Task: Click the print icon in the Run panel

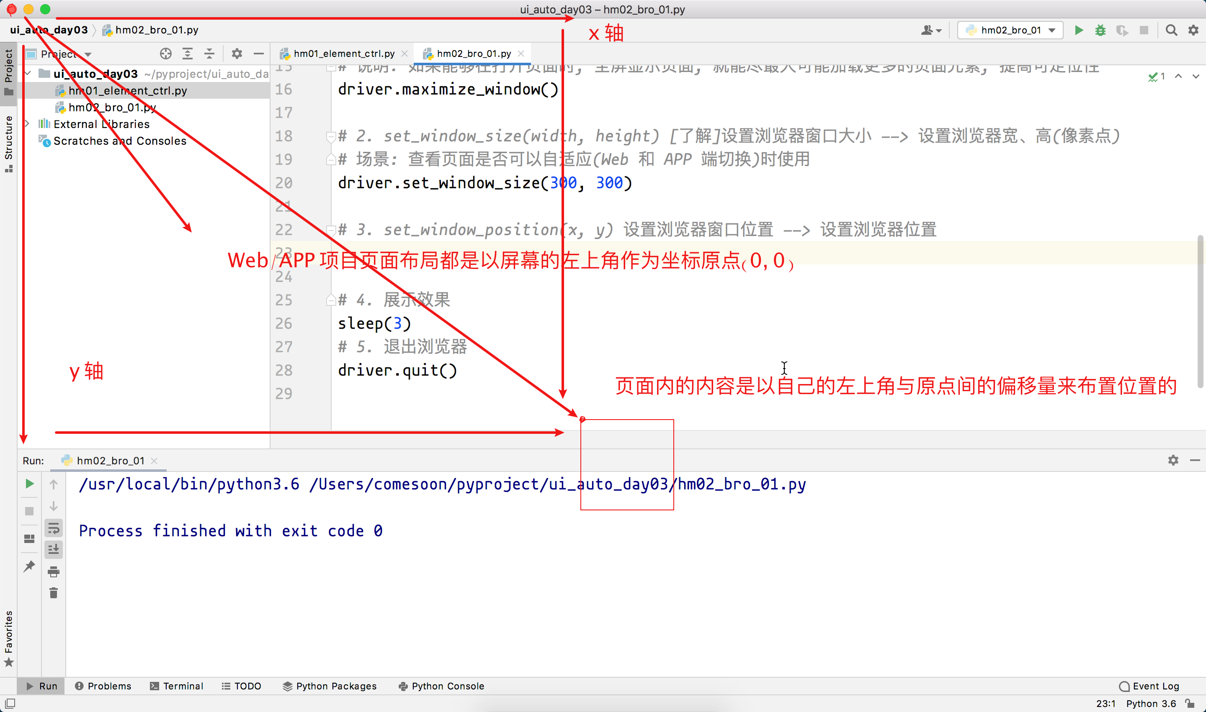Action: coord(53,571)
